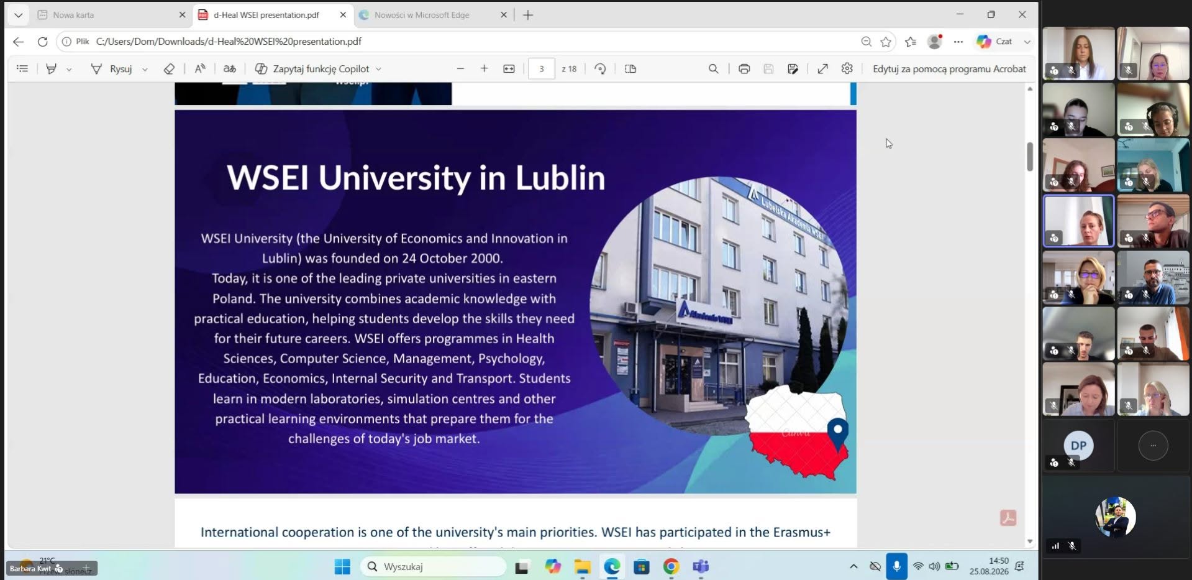Screen dimensions: 1192x580
Task: Open the Windows Start menu
Action: tap(342, 566)
